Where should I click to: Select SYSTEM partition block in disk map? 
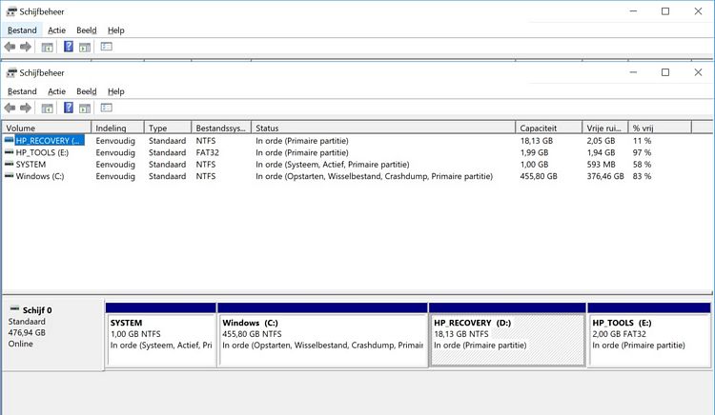(161, 335)
